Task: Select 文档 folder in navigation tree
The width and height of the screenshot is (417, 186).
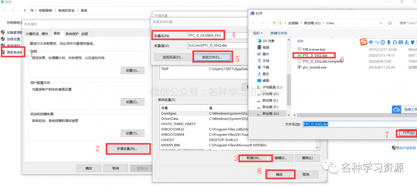Action: tap(263, 60)
